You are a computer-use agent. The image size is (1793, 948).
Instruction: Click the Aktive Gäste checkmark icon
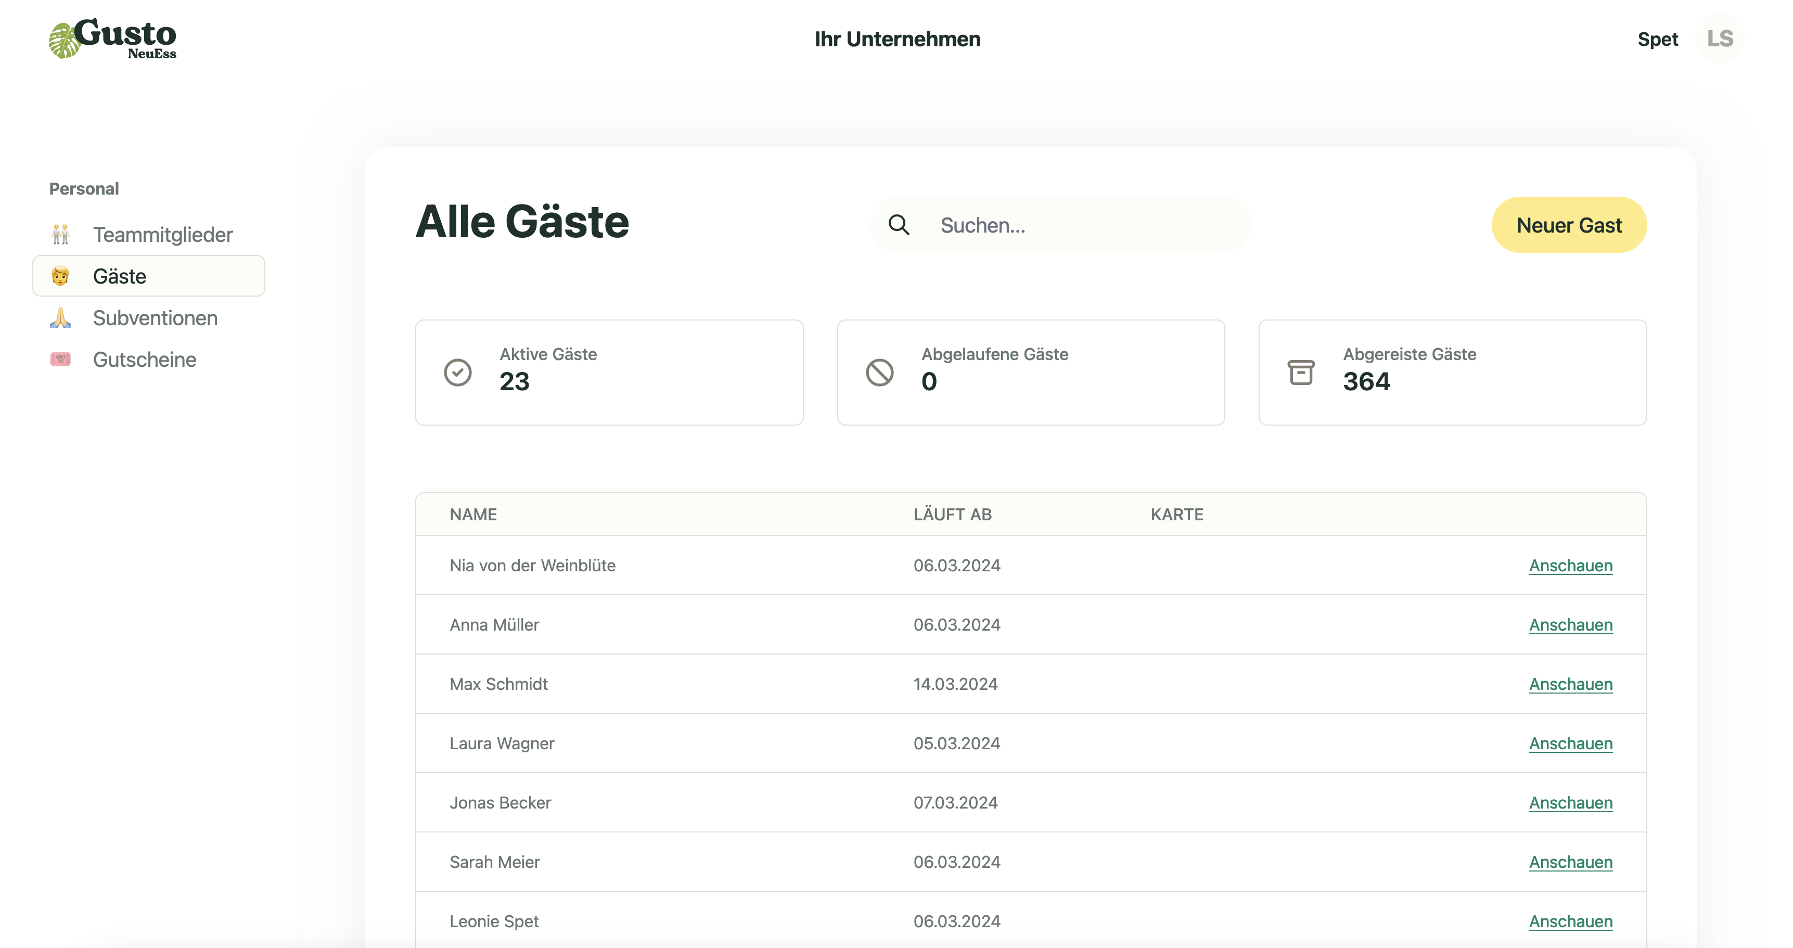pyautogui.click(x=458, y=373)
